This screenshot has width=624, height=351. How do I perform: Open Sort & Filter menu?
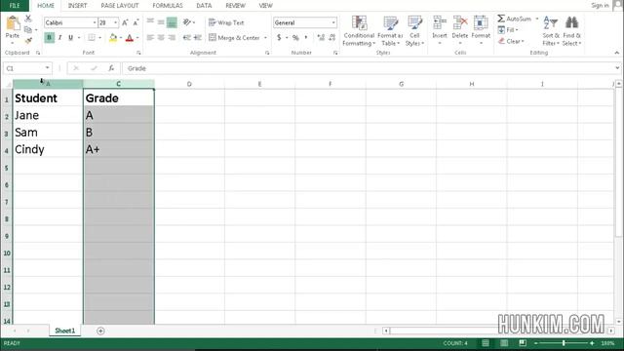551,31
